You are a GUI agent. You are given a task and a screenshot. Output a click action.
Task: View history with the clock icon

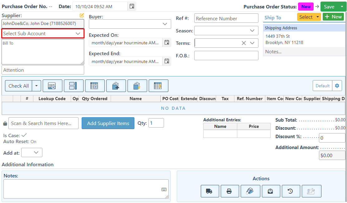pos(291,191)
